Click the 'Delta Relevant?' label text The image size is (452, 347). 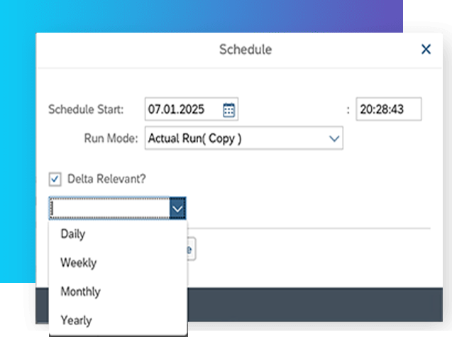(106, 179)
